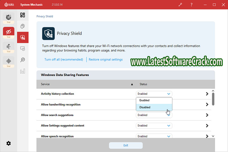Click the 21.0.0.14 version number
Image resolution: width=228 pixels, height=152 pixels.
(x=57, y=5)
